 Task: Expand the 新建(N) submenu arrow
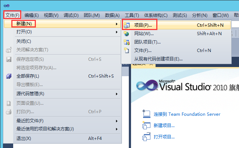117,24
